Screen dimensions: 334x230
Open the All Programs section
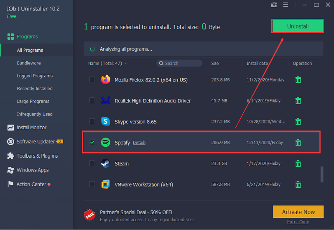[x=37, y=50]
